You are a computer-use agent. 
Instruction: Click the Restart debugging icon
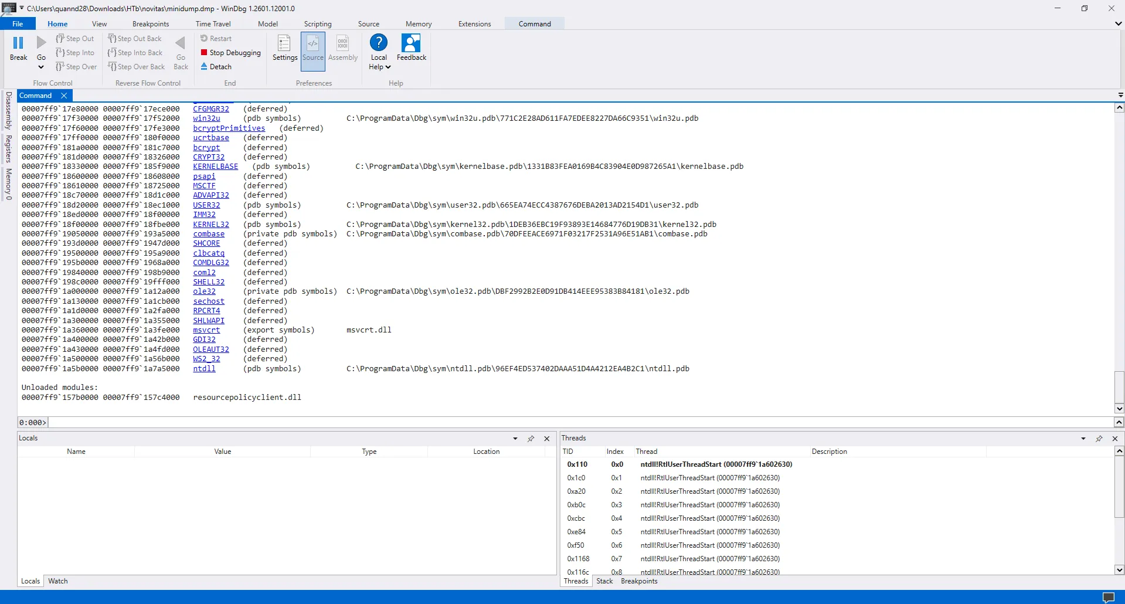coord(204,39)
